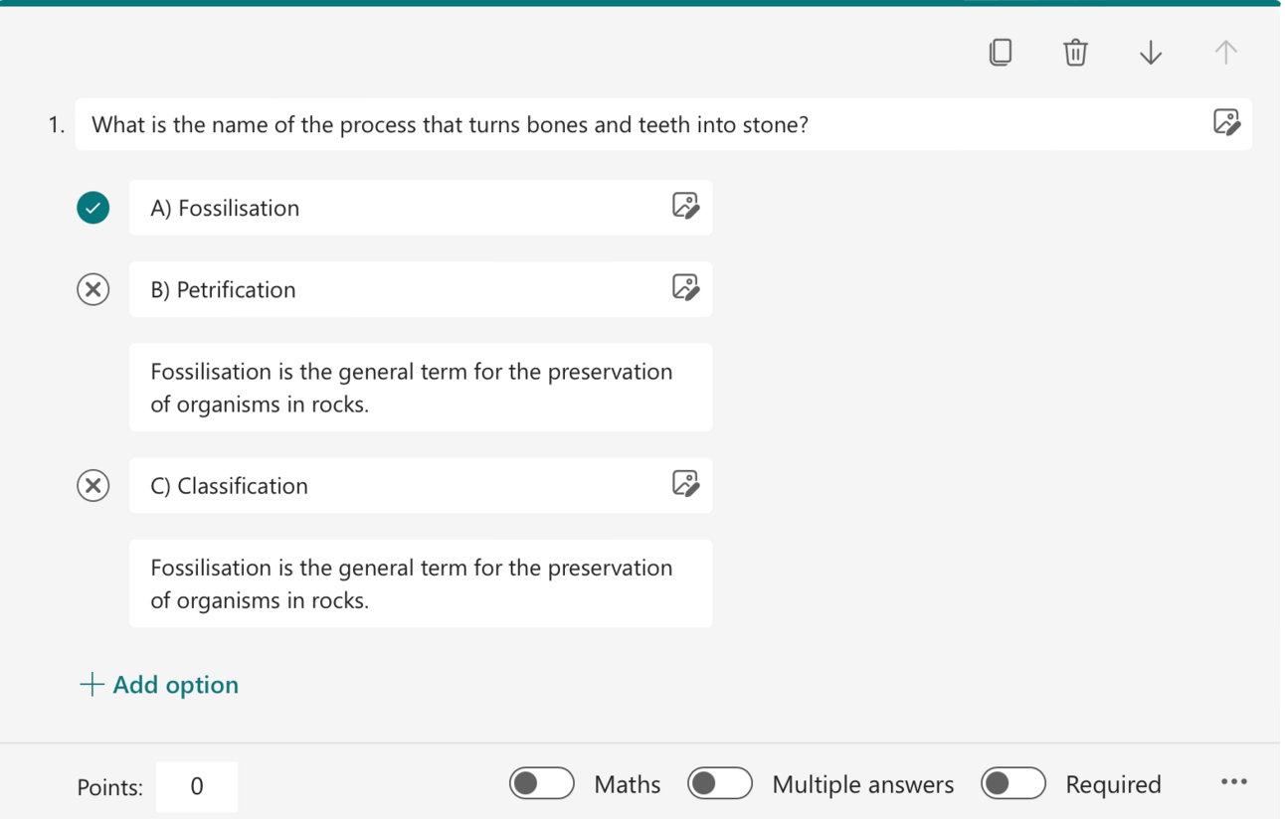
Task: Delete the question with trash icon
Action: coord(1075,52)
